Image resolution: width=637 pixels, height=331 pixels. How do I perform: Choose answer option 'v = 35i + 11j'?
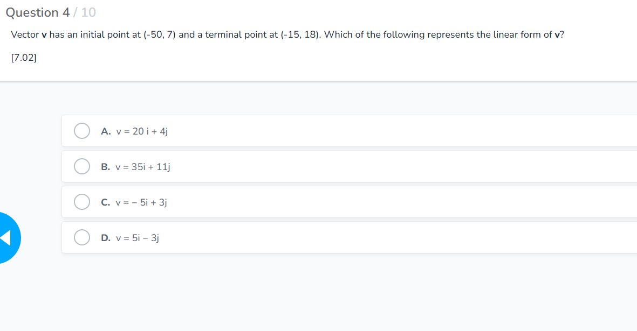(142, 166)
